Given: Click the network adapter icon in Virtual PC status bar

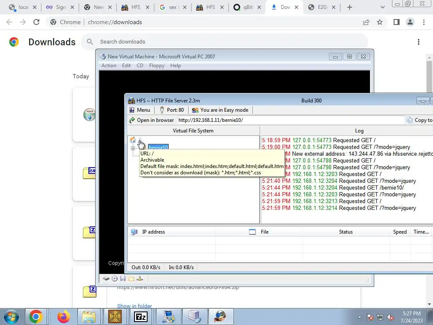Looking at the screenshot, I should (140, 278).
